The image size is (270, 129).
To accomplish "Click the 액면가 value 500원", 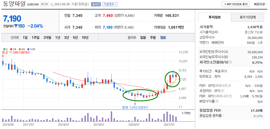I will tap(251, 43).
